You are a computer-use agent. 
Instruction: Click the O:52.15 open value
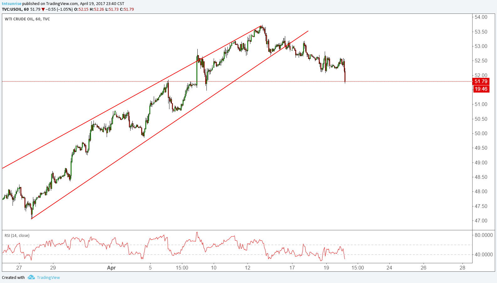pos(81,9)
